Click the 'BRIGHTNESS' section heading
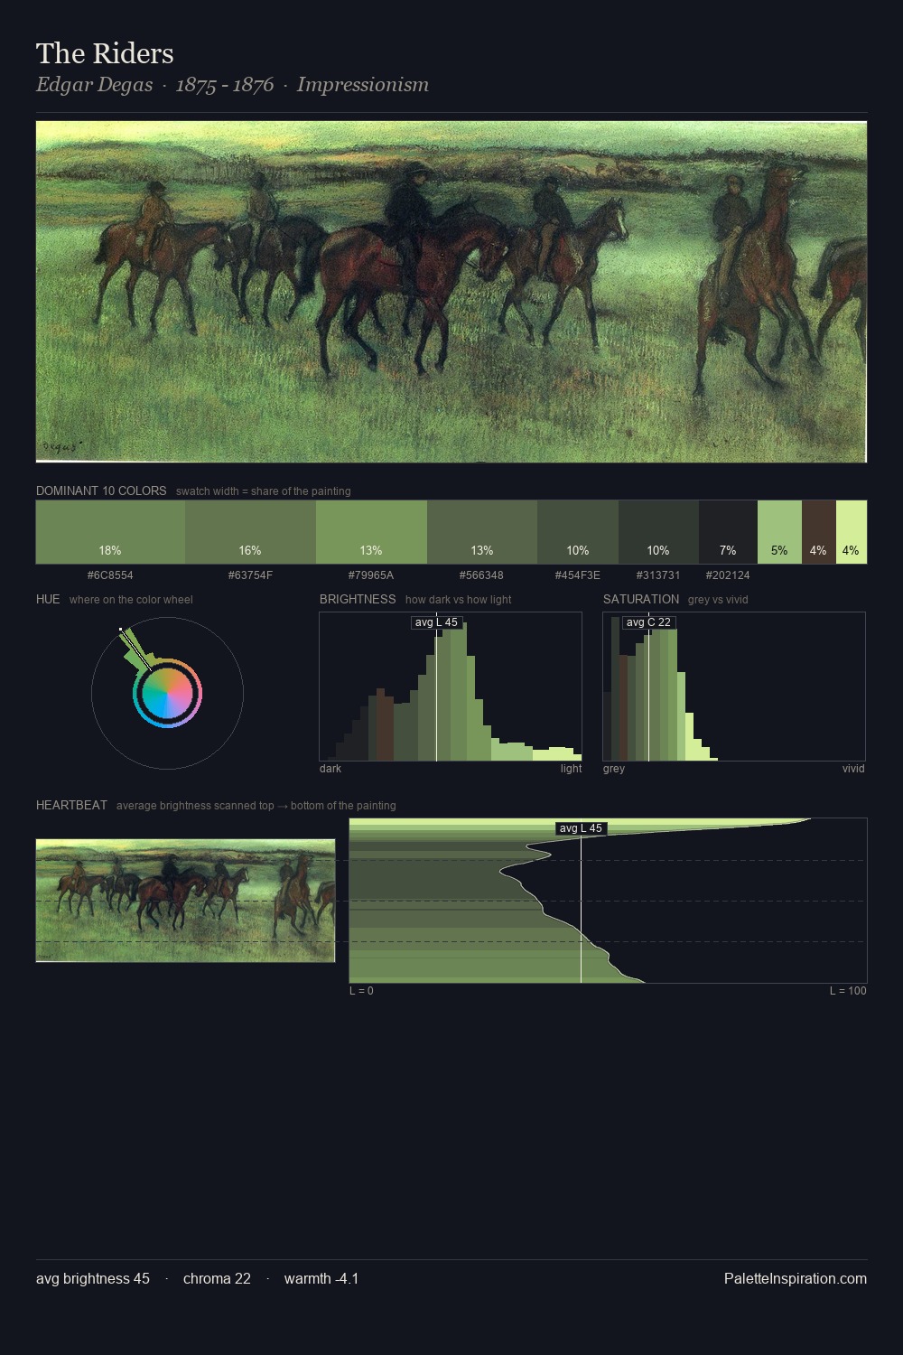 (358, 599)
